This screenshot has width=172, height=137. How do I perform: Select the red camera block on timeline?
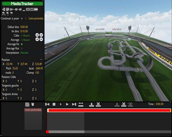point(109,110)
